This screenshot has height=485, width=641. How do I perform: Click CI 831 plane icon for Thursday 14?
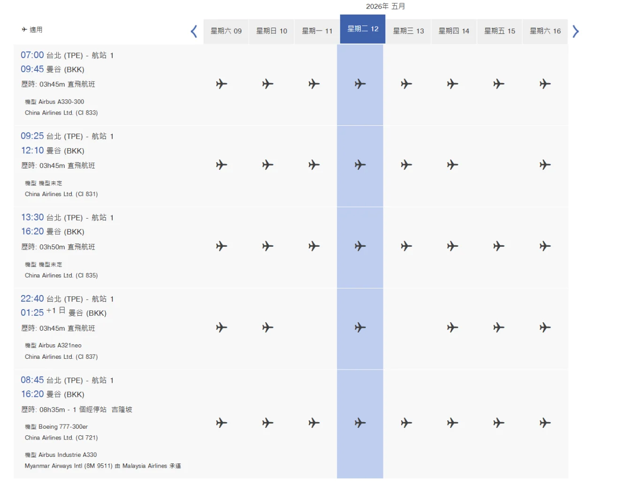pyautogui.click(x=452, y=165)
